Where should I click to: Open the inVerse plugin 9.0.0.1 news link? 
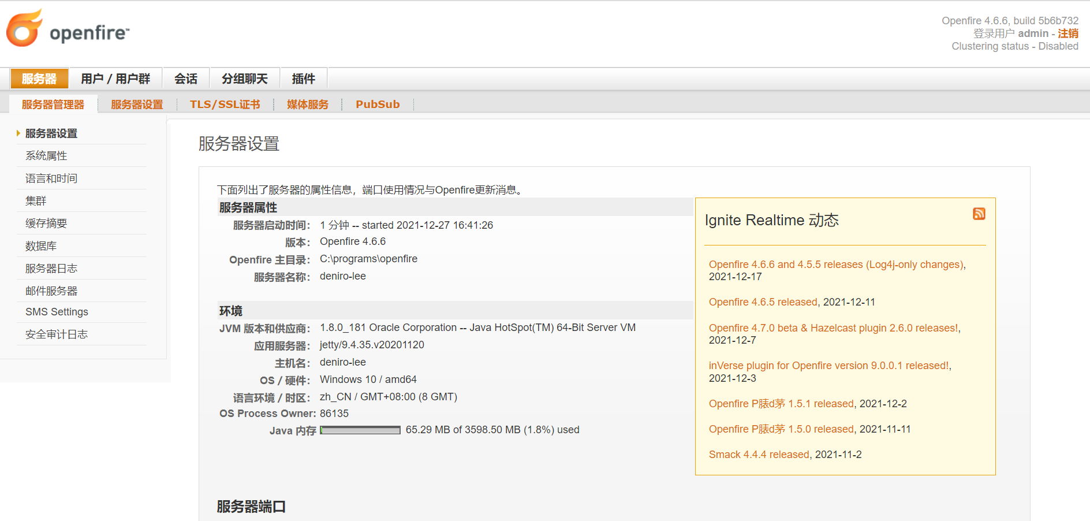829,366
